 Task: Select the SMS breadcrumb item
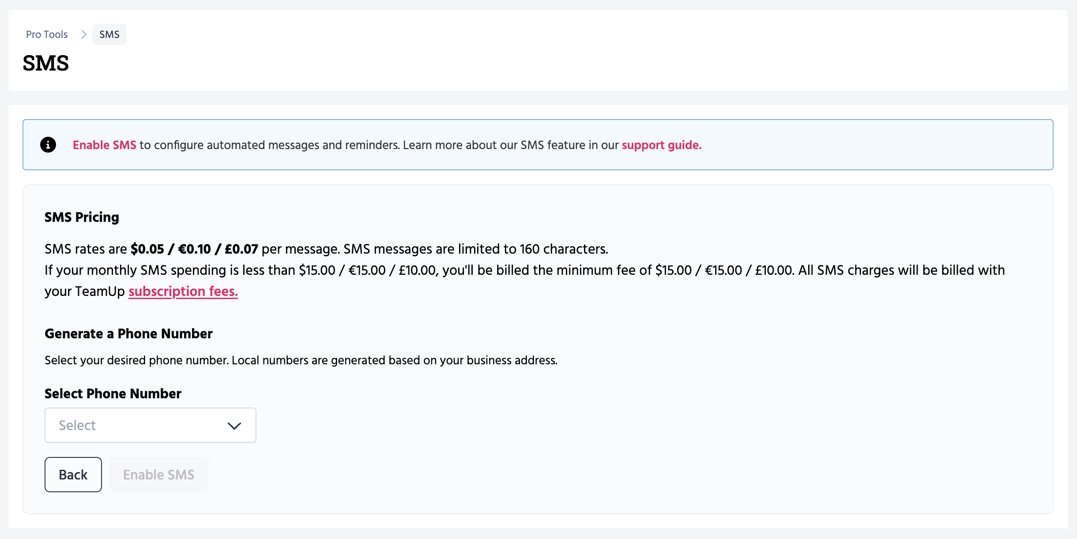(109, 34)
